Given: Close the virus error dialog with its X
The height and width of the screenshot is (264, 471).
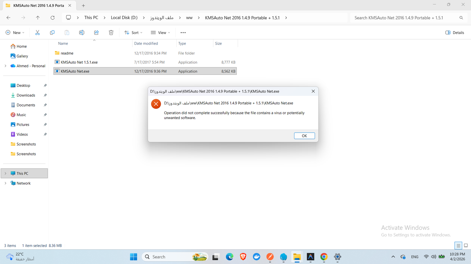Looking at the screenshot, I should [x=313, y=91].
